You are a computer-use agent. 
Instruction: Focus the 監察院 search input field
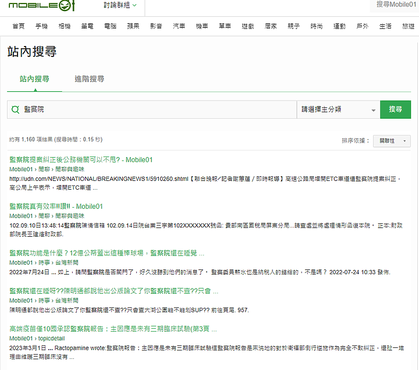(x=152, y=109)
